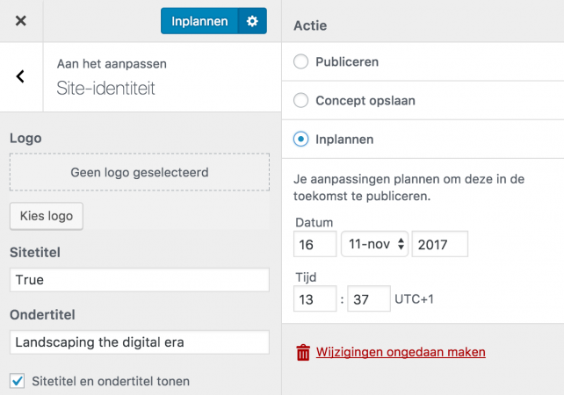Toggle Sitetitel en ondertitel tonen checkbox

tap(18, 381)
